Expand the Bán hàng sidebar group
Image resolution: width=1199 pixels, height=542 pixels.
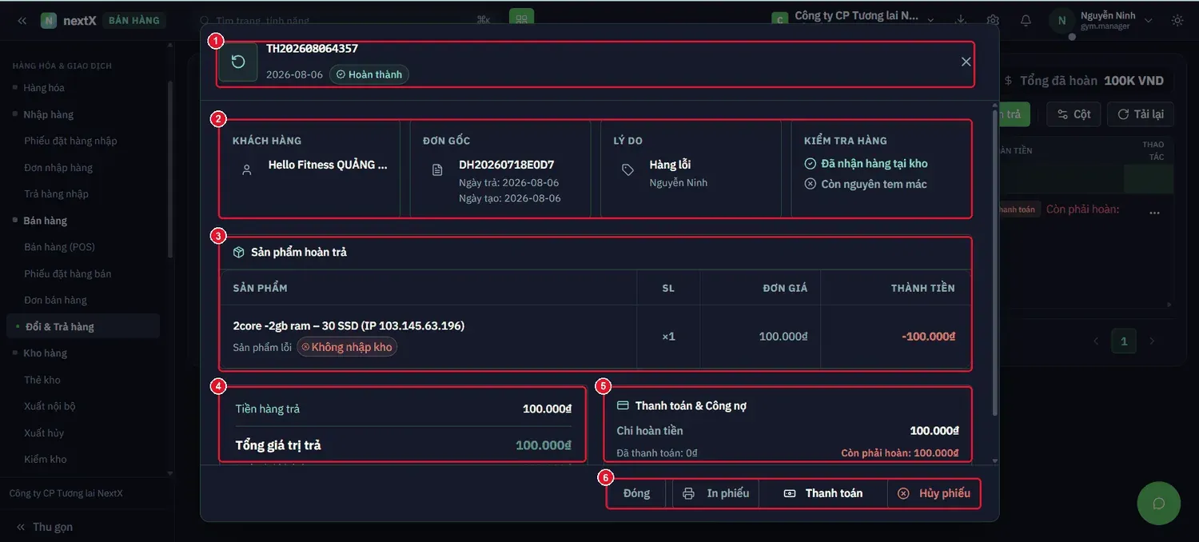tap(45, 221)
